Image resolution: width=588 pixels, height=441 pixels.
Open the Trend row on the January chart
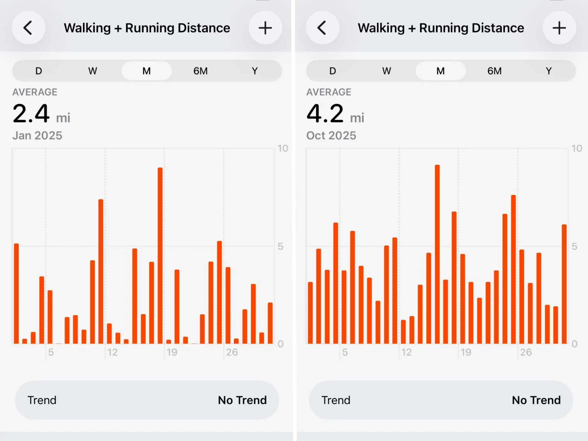[146, 400]
